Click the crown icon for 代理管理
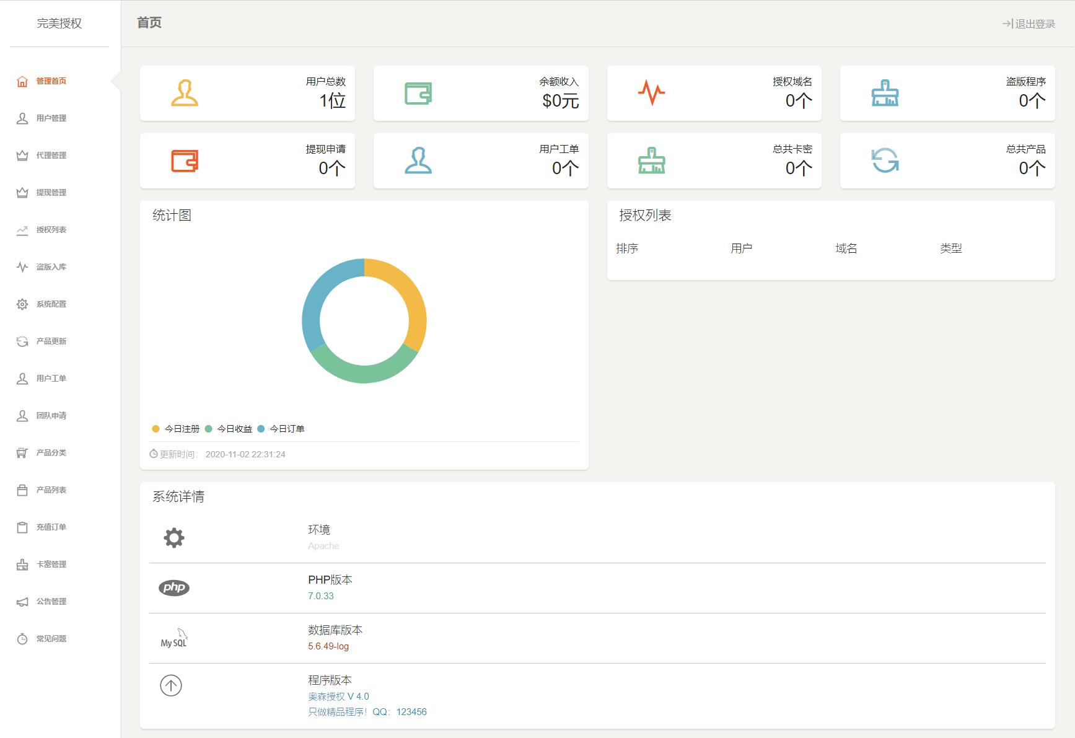1075x738 pixels. pyautogui.click(x=22, y=156)
